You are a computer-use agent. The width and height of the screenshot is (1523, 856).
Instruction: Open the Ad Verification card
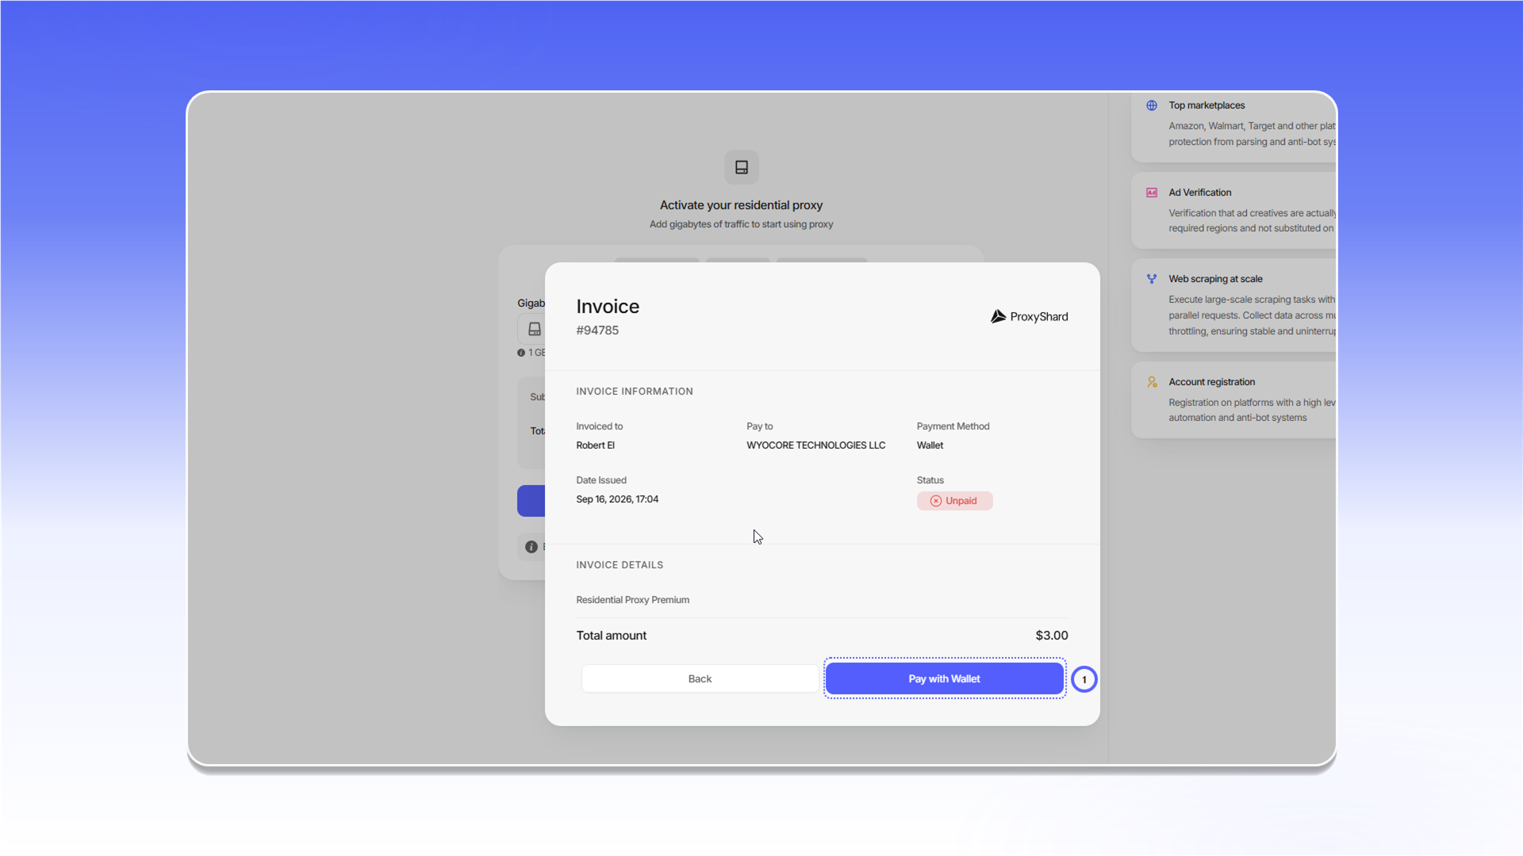click(x=1233, y=210)
